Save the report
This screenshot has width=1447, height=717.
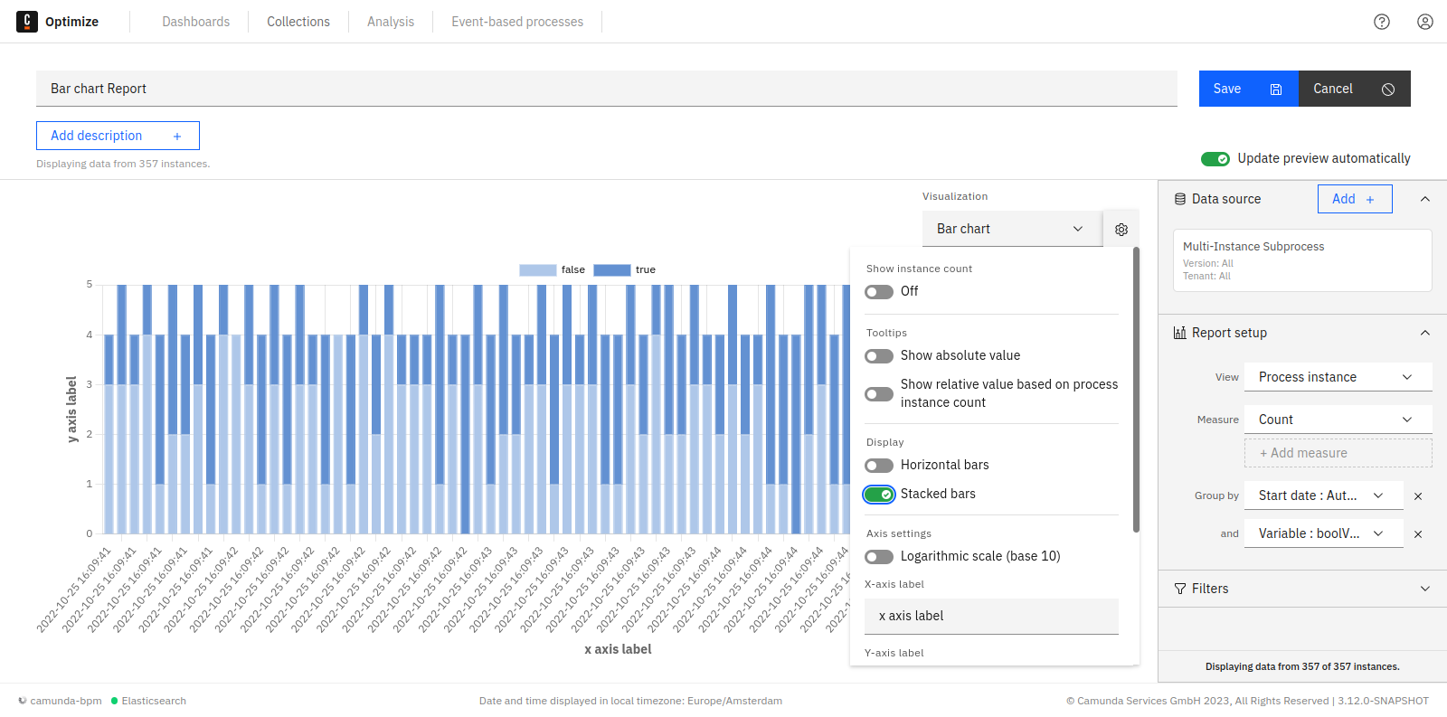1247,89
